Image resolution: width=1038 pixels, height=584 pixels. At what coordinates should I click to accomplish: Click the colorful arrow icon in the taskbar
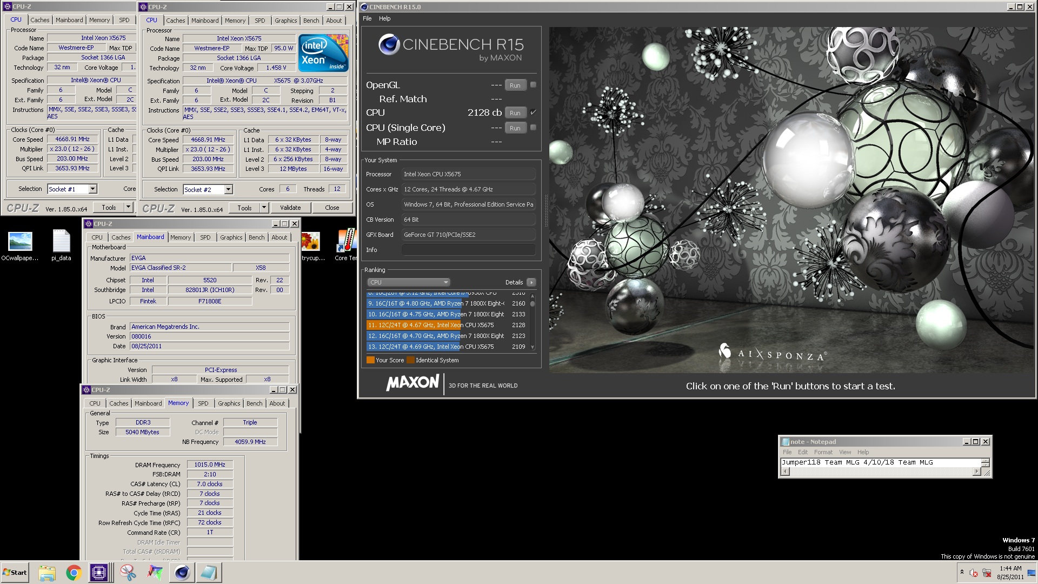[x=155, y=573]
